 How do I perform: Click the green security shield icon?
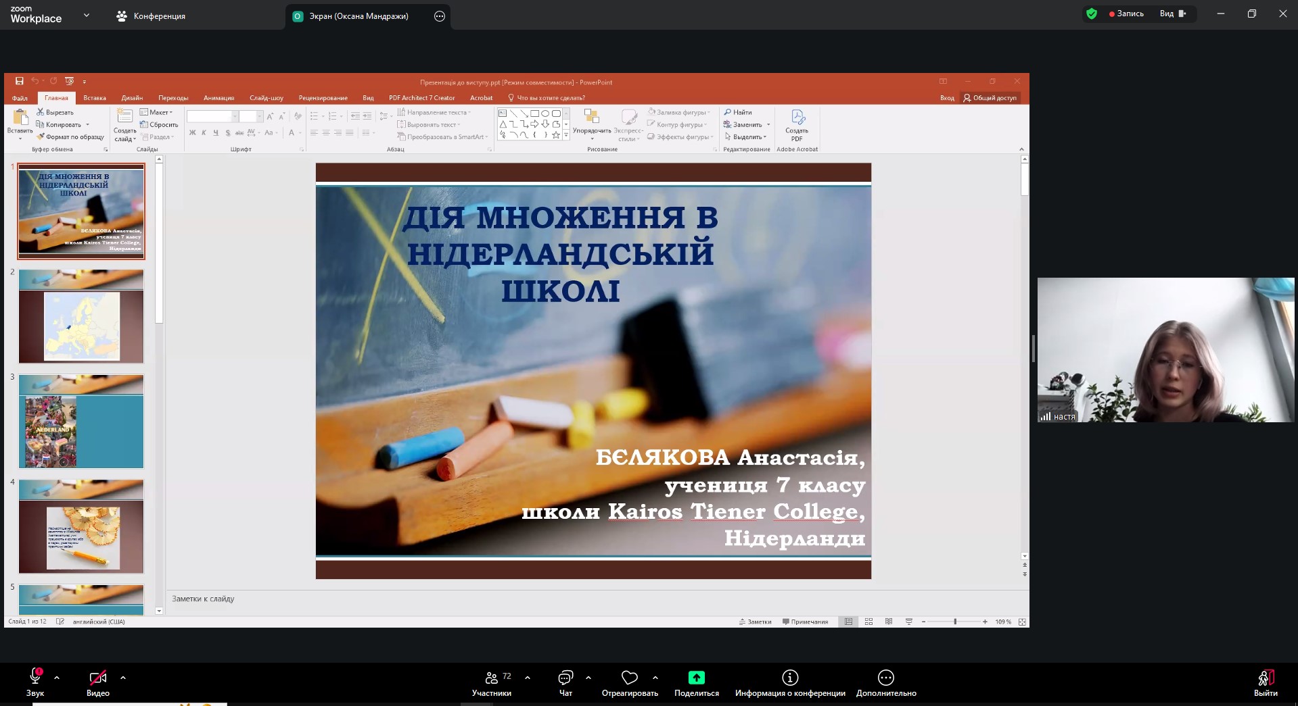[1091, 14]
